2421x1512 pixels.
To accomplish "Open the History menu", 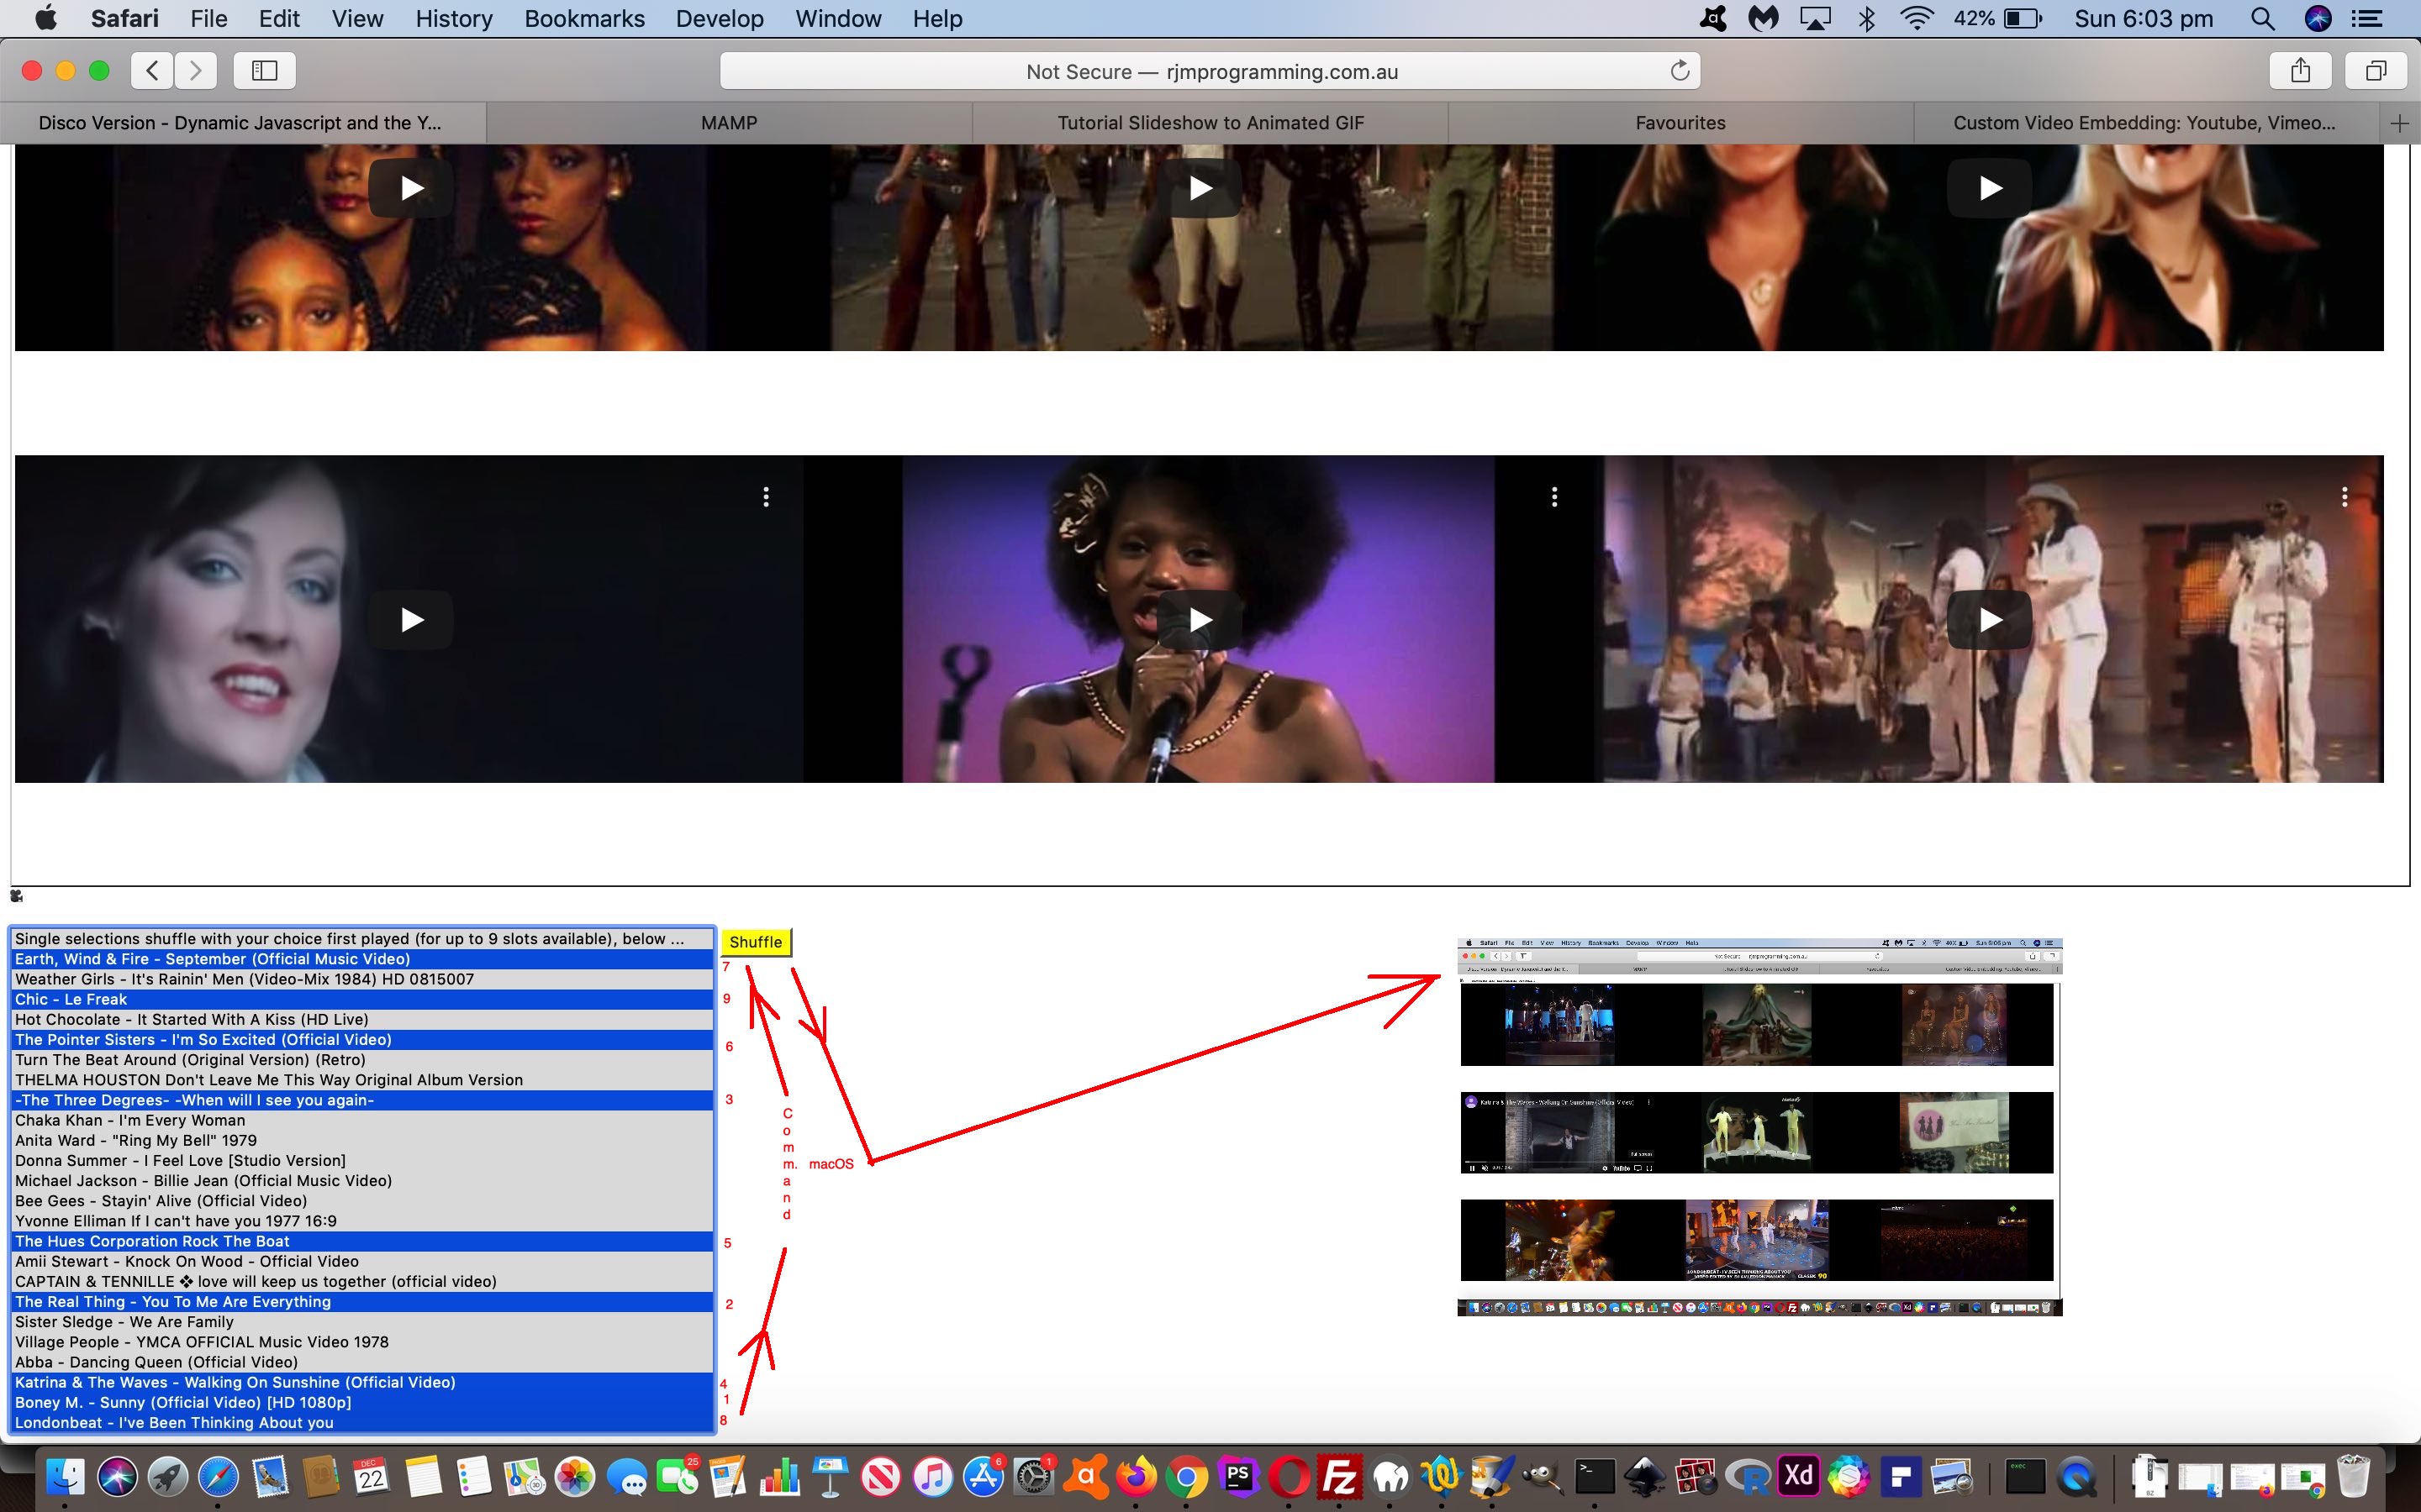I will point(454,18).
